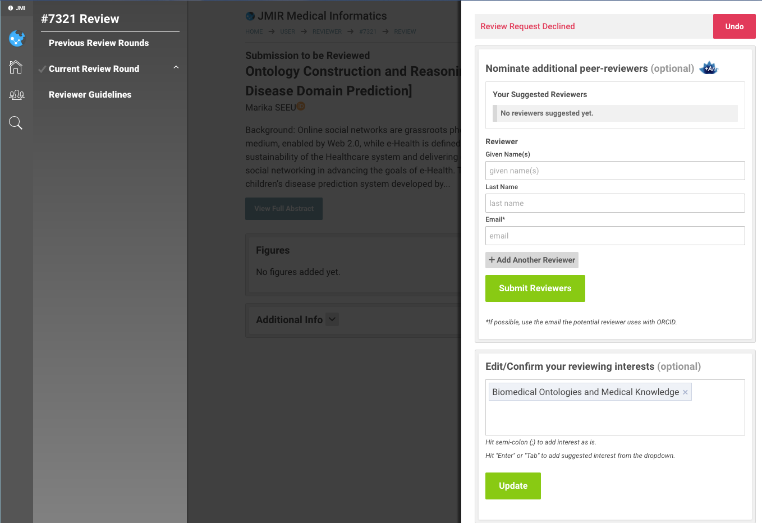Viewport: 762px width, 523px height.
Task: Open the users group icon in sidebar
Action: [x=16, y=95]
